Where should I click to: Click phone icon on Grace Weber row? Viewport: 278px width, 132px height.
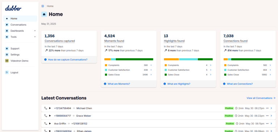46,116
